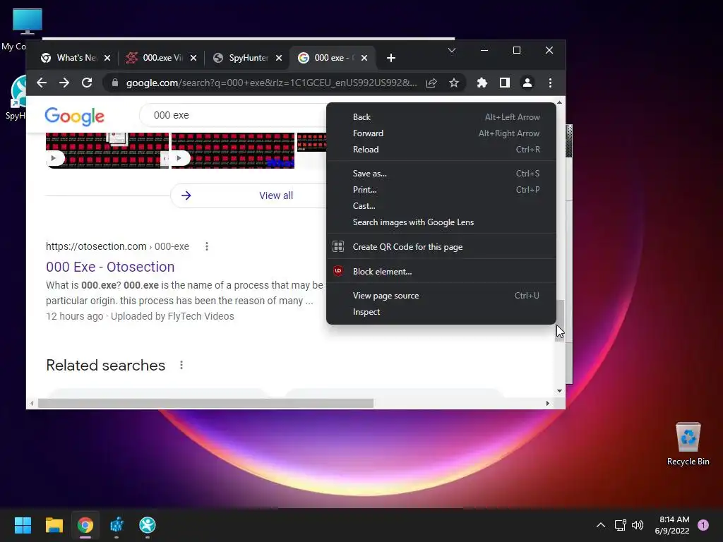This screenshot has height=542, width=723.
Task: Open the clock showing 8:14 AM
Action: 672,525
